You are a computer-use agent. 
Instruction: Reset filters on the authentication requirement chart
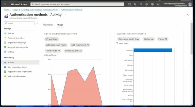tap(50, 55)
